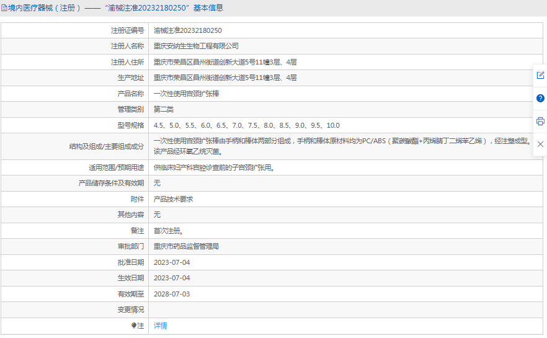This screenshot has height=338, width=547.
Task: Click the 结构及组成/主要组成成分 label
Action: pyautogui.click(x=107, y=146)
